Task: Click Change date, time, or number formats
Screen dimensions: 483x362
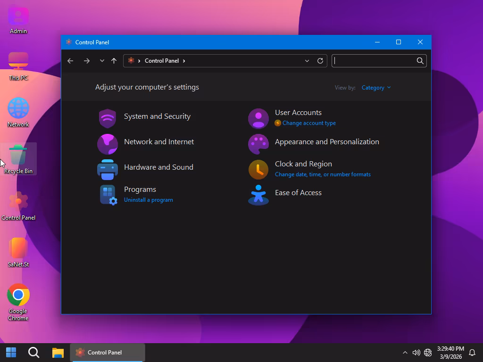Action: click(323, 174)
